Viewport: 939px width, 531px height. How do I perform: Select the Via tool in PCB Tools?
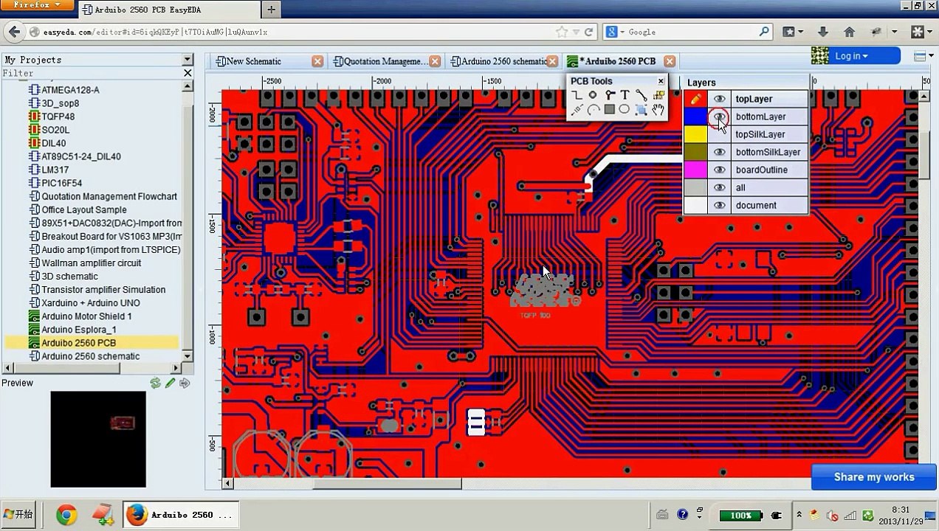[609, 95]
